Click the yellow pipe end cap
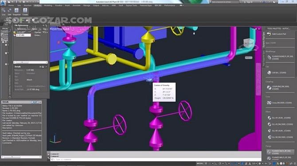This screenshot has width=297, height=166. (111, 59)
